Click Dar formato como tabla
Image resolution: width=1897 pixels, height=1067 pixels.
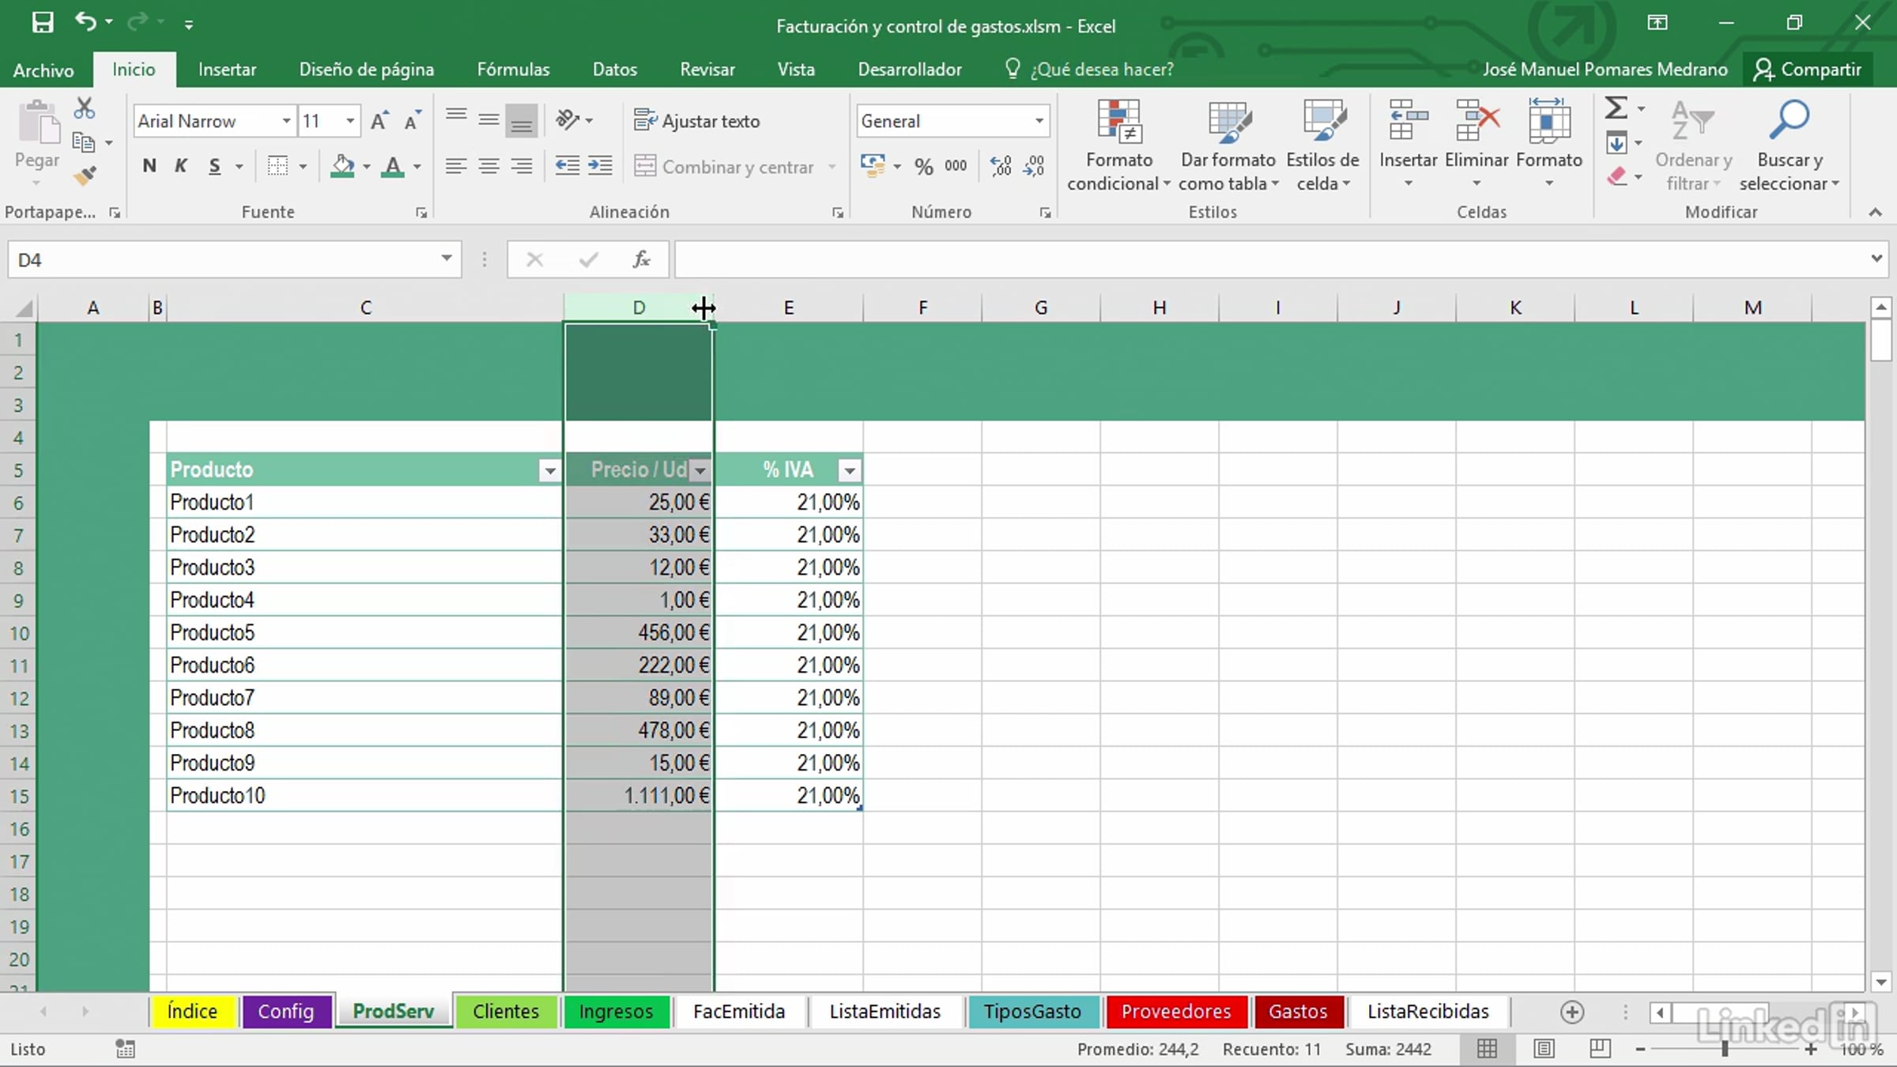1228,145
